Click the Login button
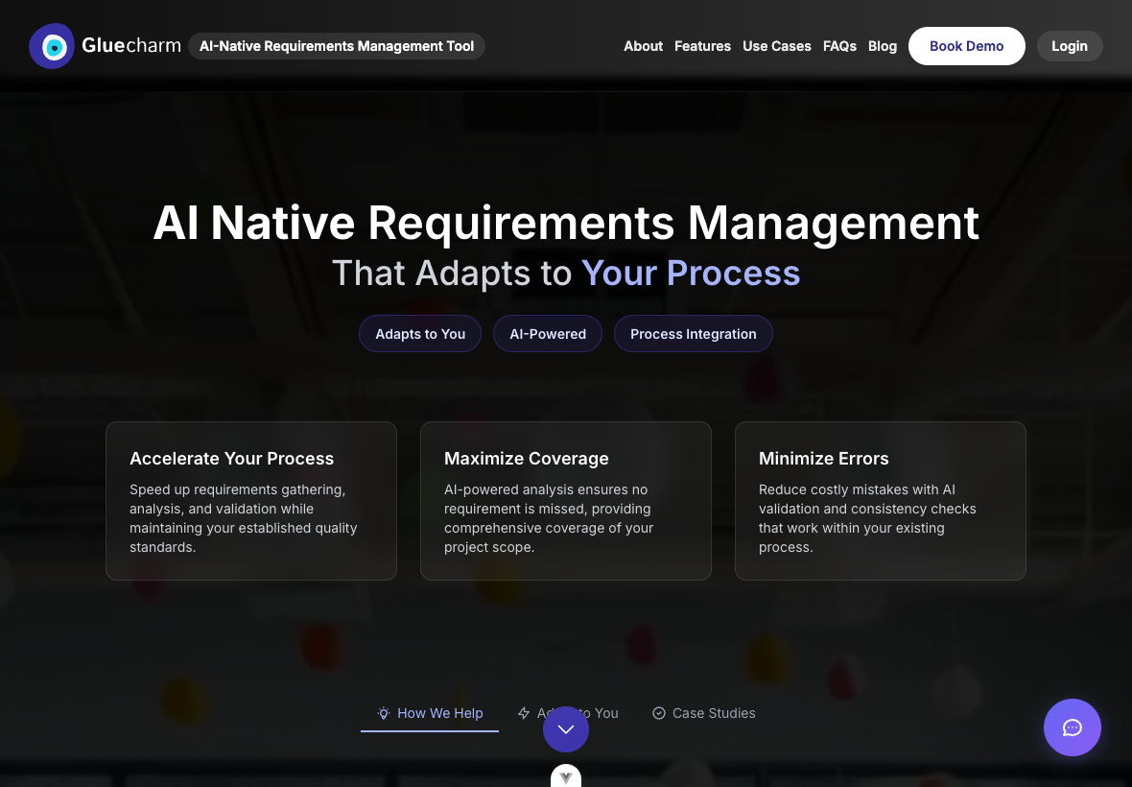 coord(1070,46)
